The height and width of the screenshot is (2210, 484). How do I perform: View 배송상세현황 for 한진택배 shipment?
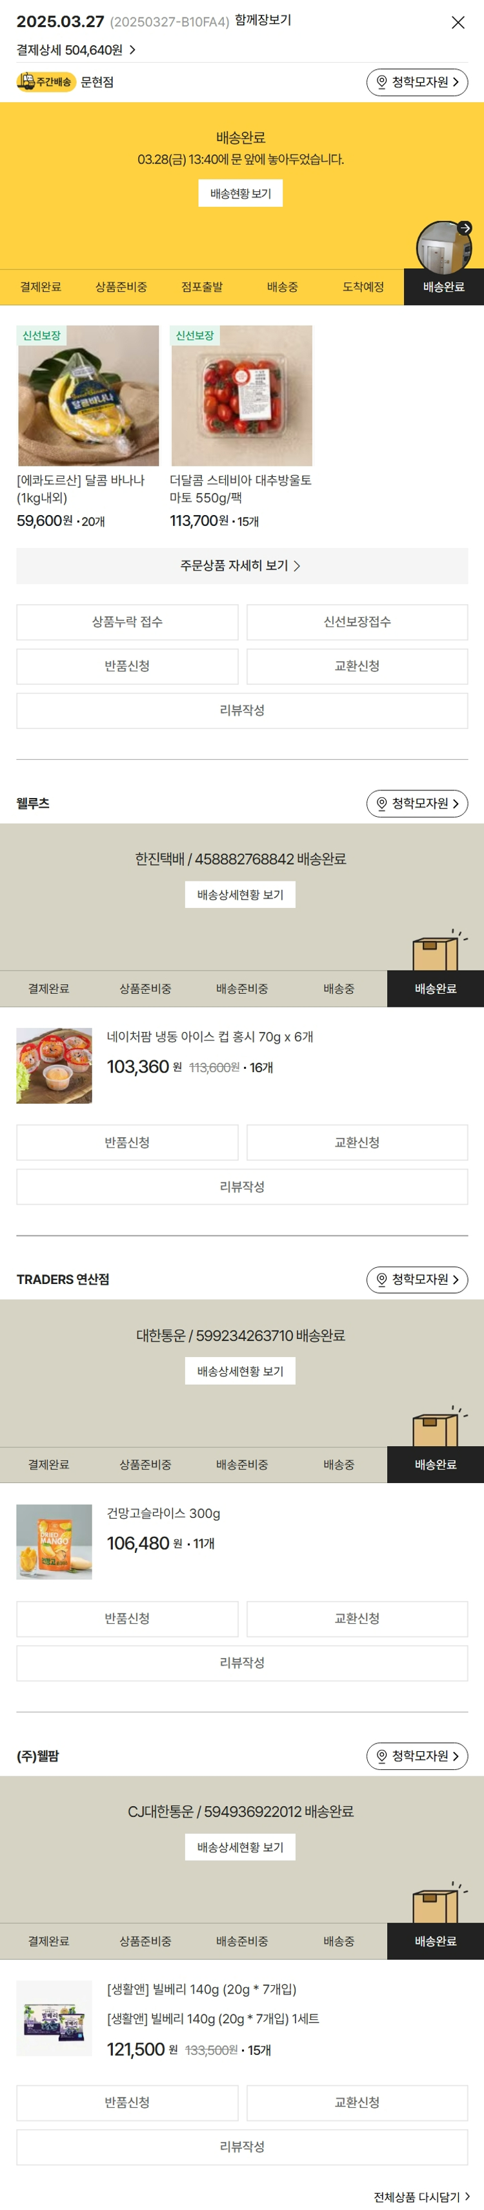241,894
